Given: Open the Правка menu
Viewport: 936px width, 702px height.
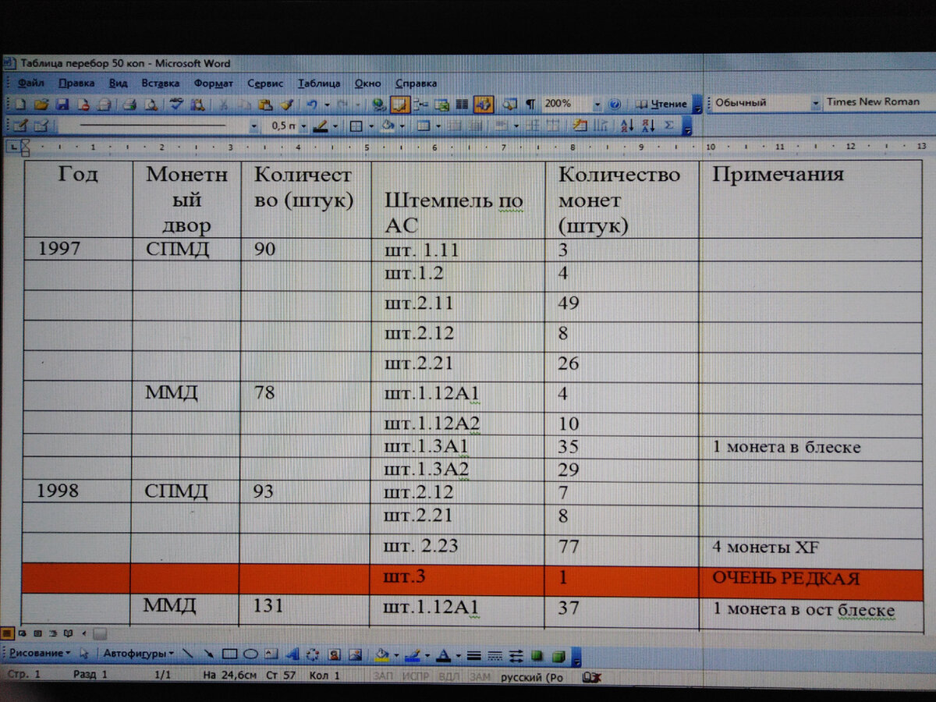Looking at the screenshot, I should pos(76,83).
